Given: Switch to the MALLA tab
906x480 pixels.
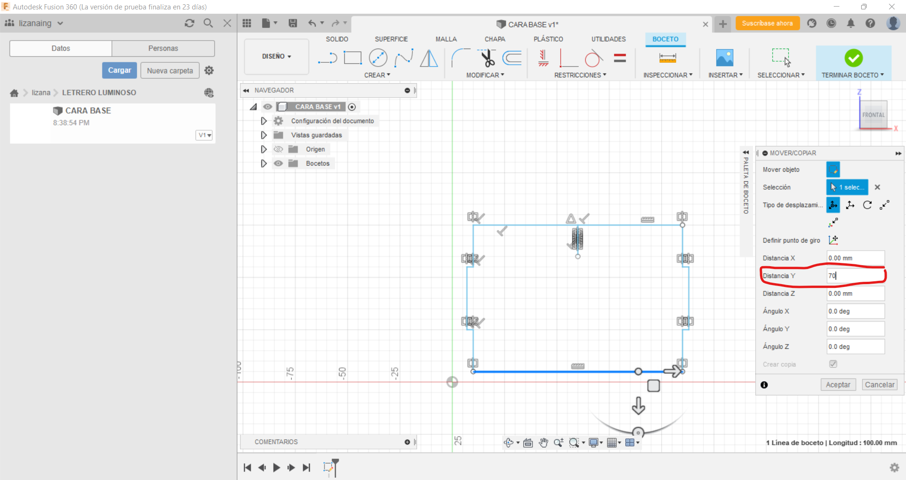Looking at the screenshot, I should [x=446, y=39].
